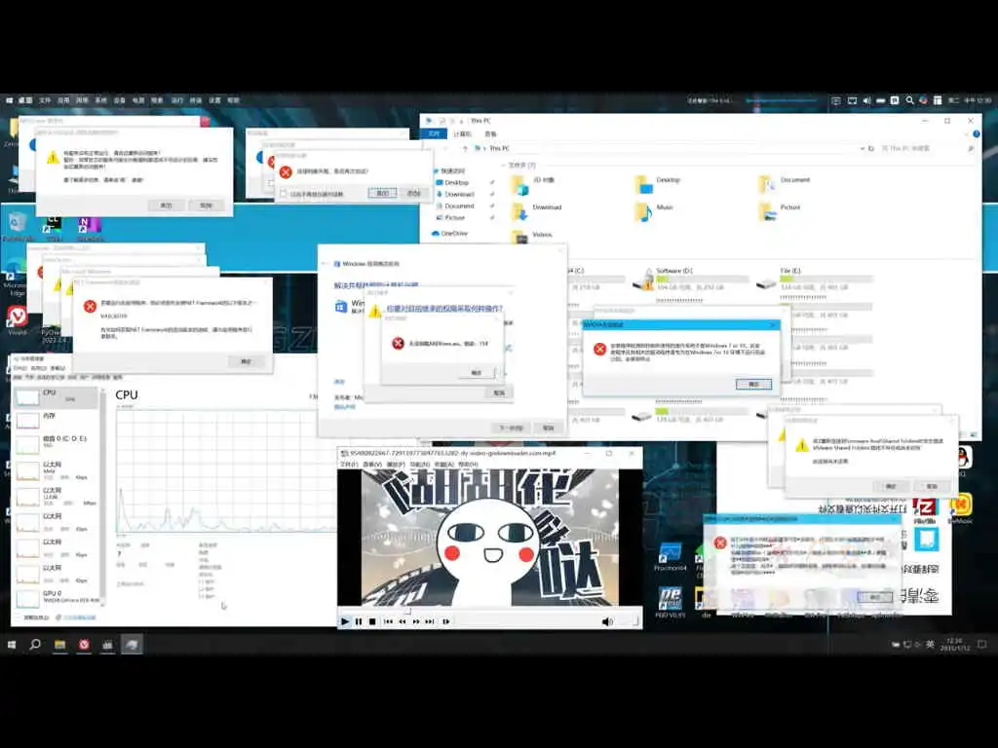The height and width of the screenshot is (748, 998).
Task: Open File Explorer from the taskbar
Action: click(59, 645)
